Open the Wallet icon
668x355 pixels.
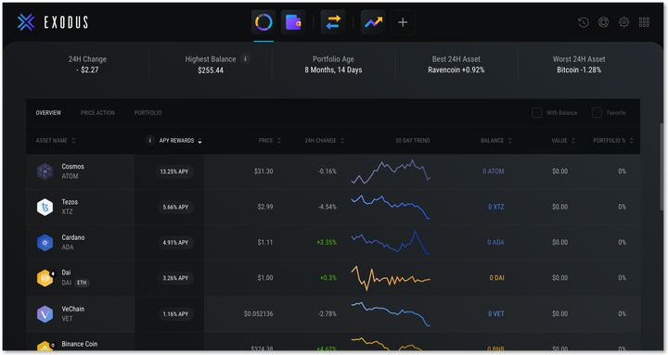pyautogui.click(x=293, y=22)
